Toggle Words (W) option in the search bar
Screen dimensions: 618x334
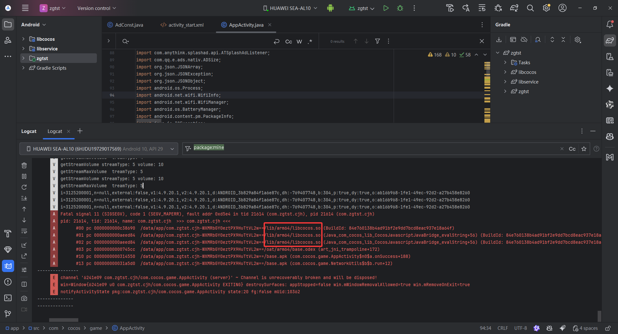coord(299,41)
